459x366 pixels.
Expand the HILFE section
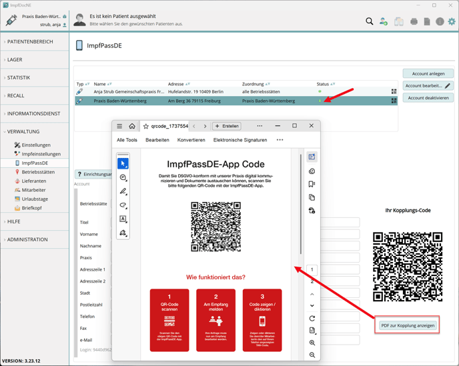[x=35, y=221]
